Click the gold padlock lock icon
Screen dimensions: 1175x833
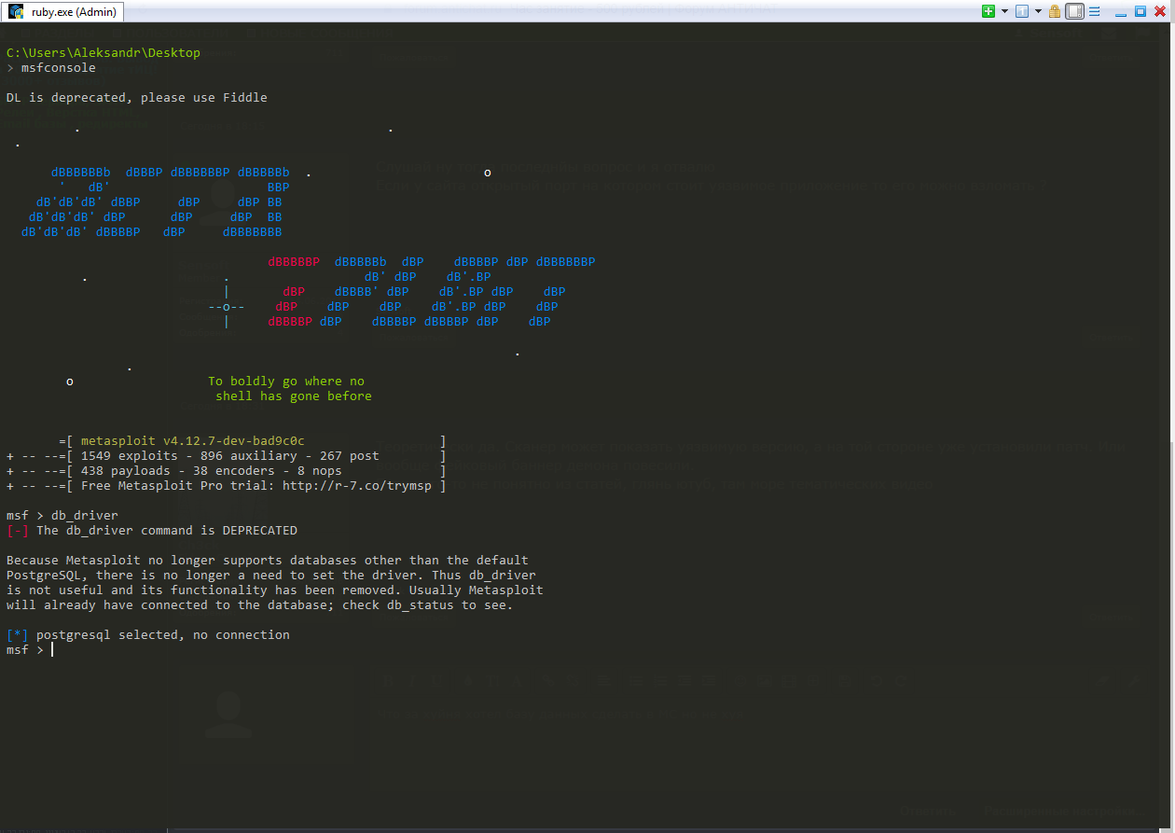(x=1055, y=11)
